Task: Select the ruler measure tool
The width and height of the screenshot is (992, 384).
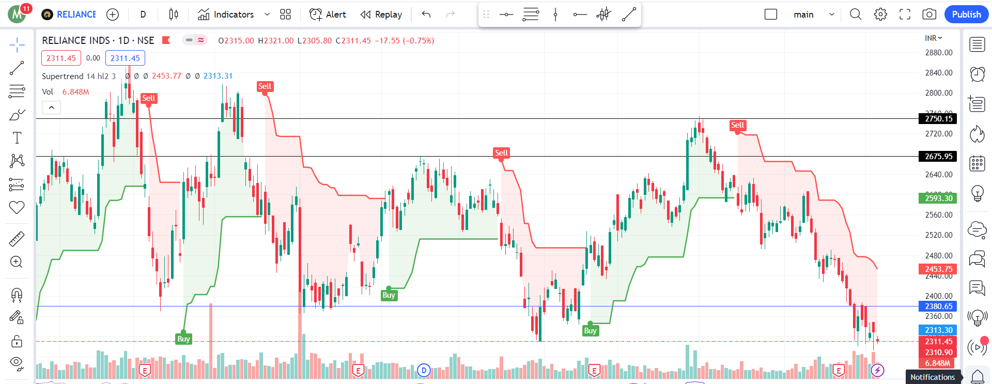Action: coord(17,239)
